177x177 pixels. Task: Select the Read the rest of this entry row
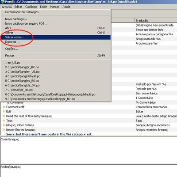[88, 116]
